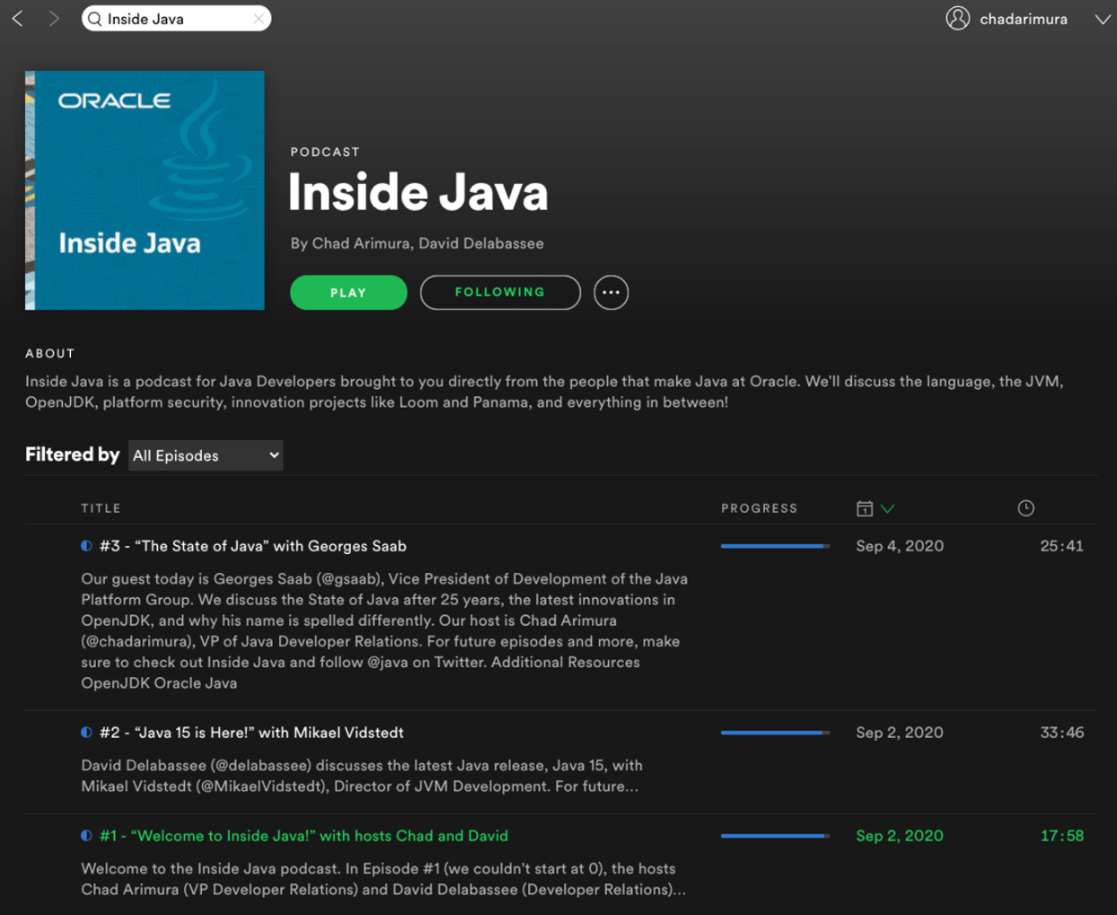
Task: Open the user profile avatar icon
Action: point(958,19)
